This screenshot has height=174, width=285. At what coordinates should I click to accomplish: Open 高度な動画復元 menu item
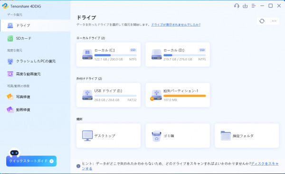(35, 74)
